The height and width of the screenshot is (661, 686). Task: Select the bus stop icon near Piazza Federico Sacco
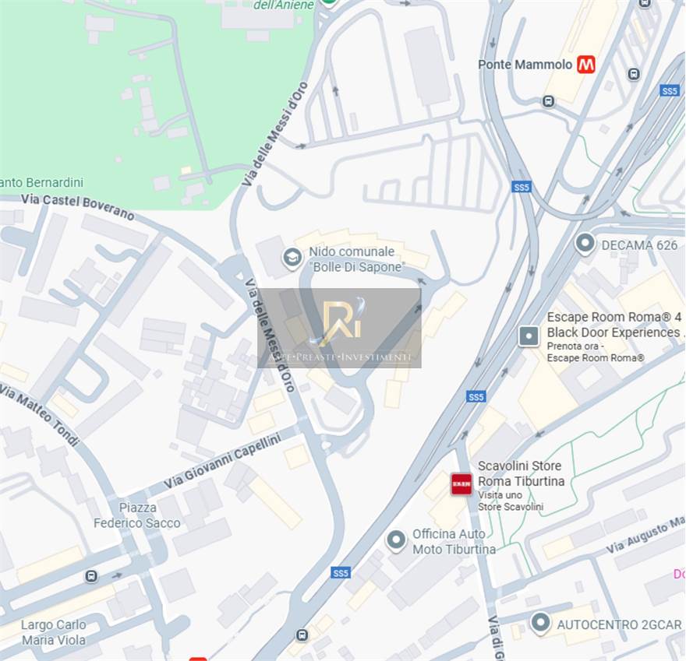click(x=91, y=576)
